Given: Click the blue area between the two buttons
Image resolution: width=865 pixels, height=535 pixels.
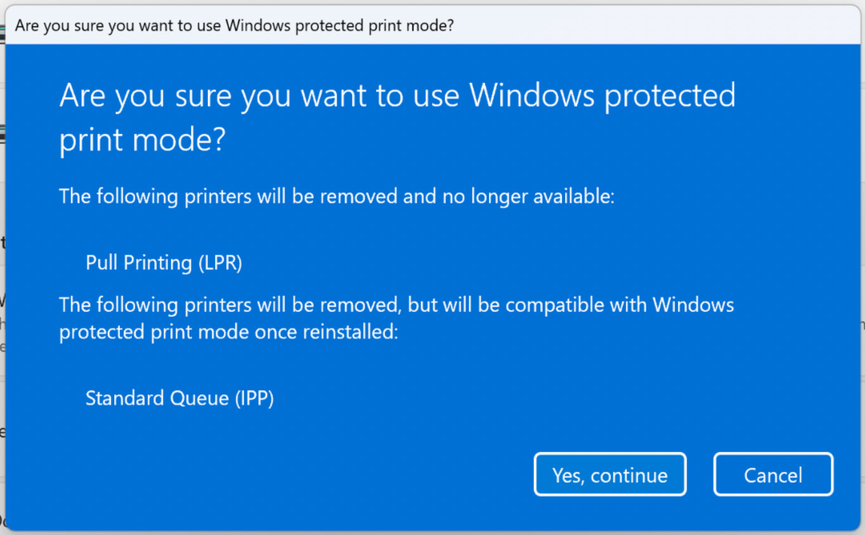Looking at the screenshot, I should 700,474.
